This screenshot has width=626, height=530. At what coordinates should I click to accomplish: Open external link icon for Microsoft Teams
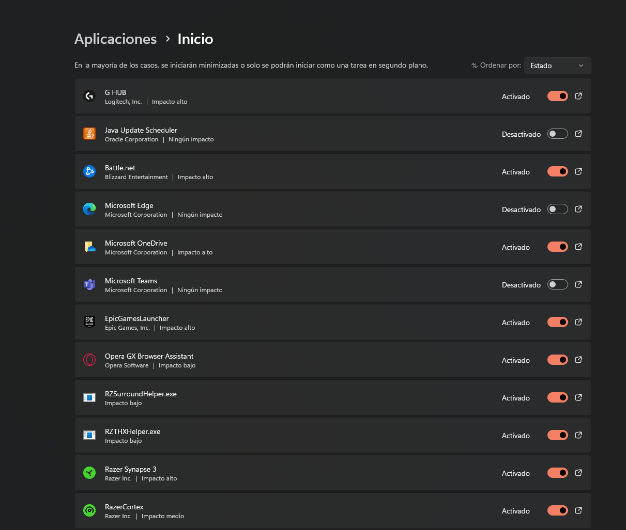point(578,284)
